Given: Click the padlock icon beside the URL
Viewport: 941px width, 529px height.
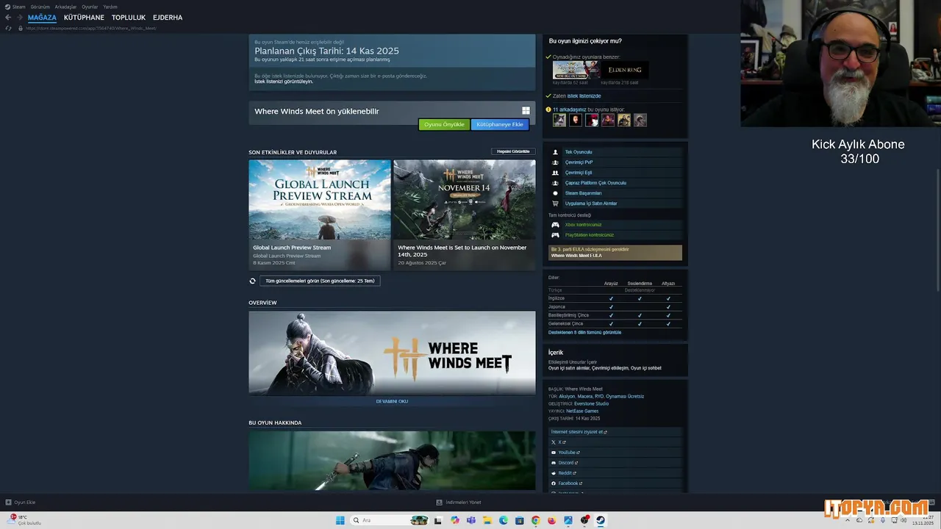Looking at the screenshot, I should (x=21, y=28).
